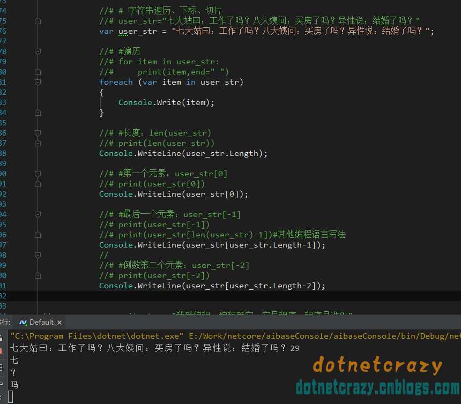The height and width of the screenshot is (404, 461).
Task: Toggle fold marker beside 'print(item,end=' comment
Action: 38,72
